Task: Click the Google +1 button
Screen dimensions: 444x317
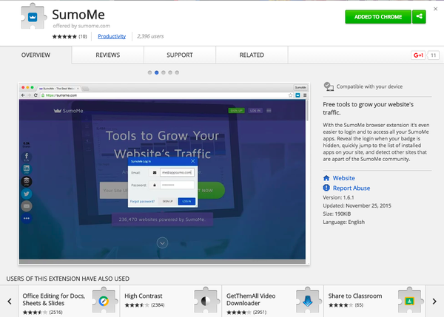Action: pos(418,55)
